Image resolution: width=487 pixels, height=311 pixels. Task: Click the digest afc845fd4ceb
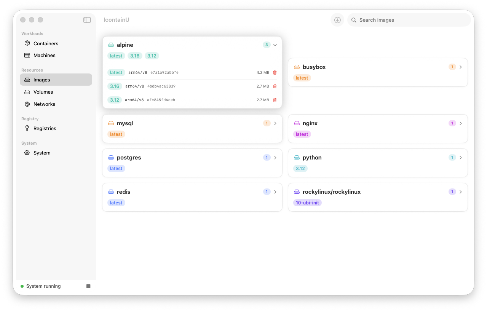coord(161,100)
